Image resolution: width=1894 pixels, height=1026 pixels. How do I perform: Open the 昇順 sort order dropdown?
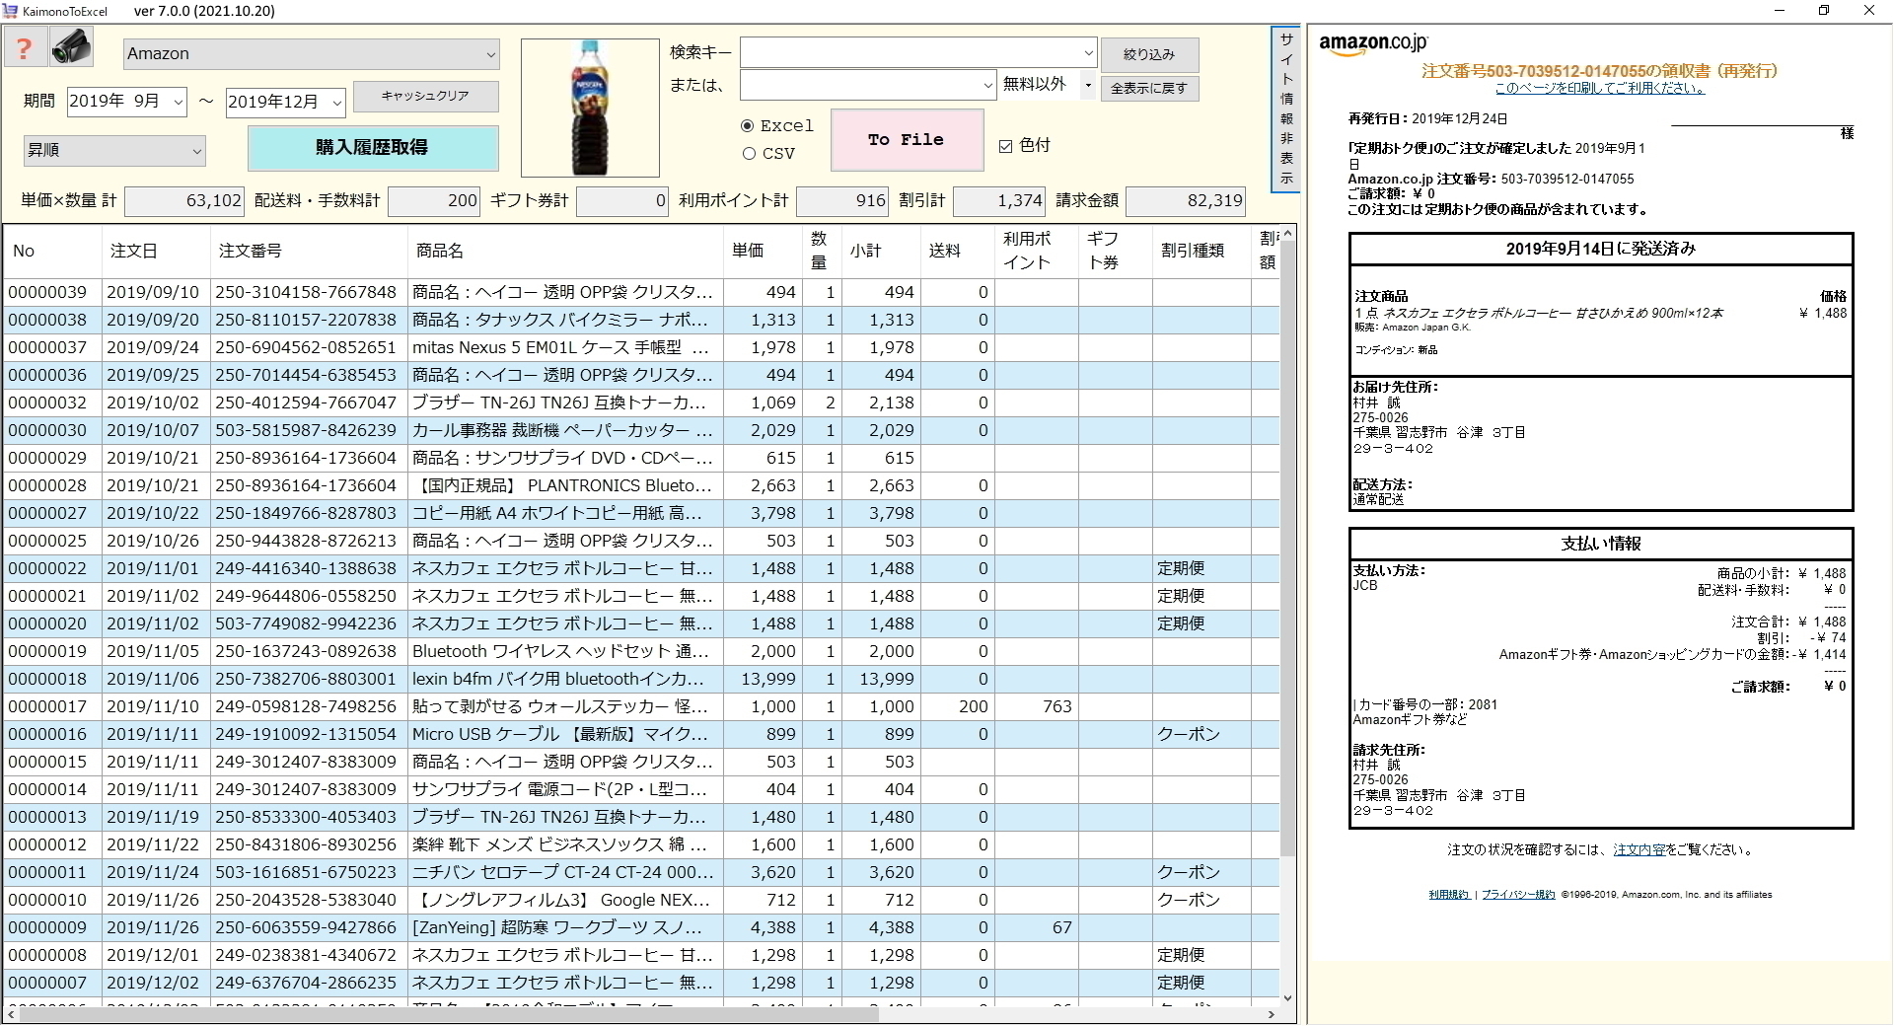(196, 151)
